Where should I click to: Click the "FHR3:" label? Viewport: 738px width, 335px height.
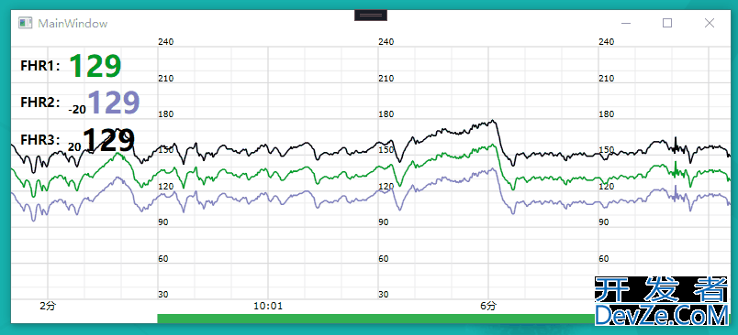[x=40, y=140]
